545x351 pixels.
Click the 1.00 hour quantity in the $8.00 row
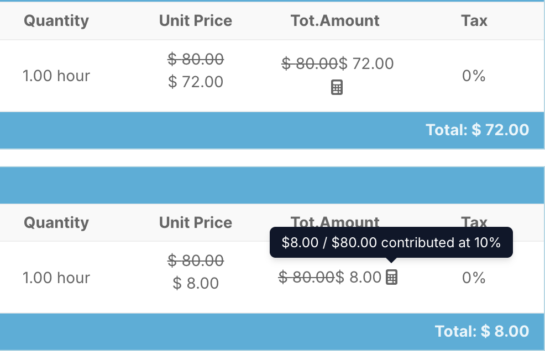pos(56,278)
